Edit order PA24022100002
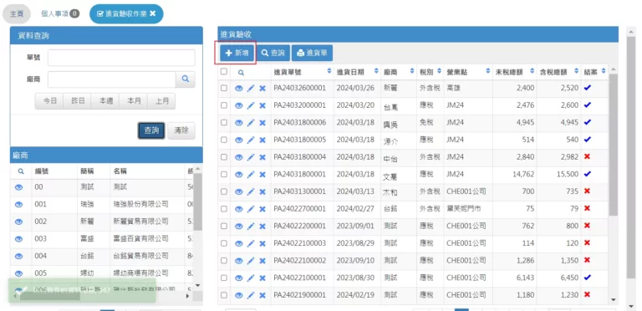This screenshot has width=642, height=311. pyautogui.click(x=251, y=261)
